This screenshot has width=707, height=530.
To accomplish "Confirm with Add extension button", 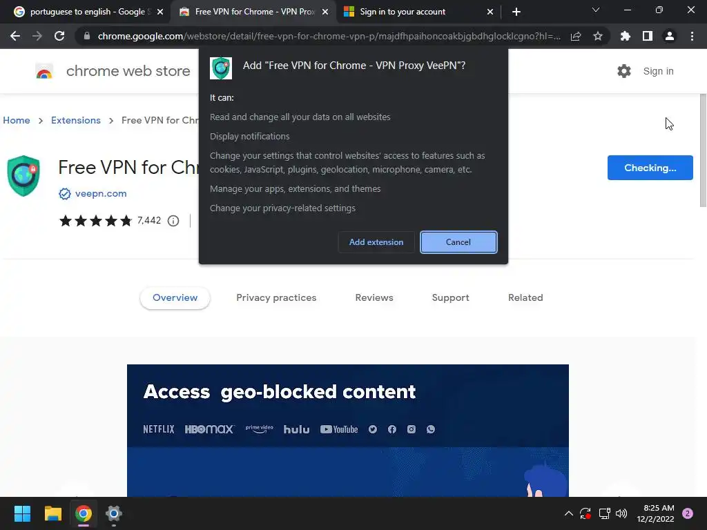I will point(376,242).
